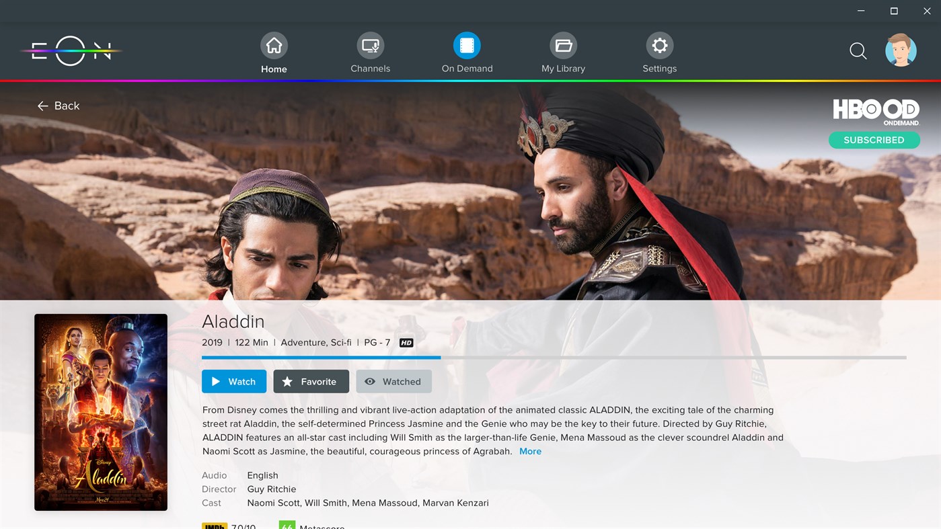
Task: Play Aladdin with the Watch button
Action: tap(233, 381)
